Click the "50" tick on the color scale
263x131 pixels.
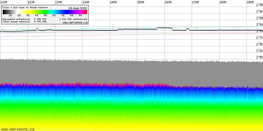click(x=45, y=15)
